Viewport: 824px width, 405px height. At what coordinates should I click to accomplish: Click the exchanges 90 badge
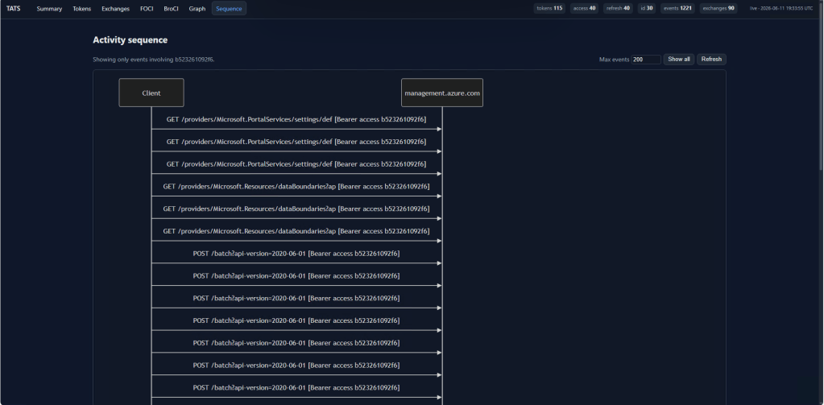tap(718, 8)
